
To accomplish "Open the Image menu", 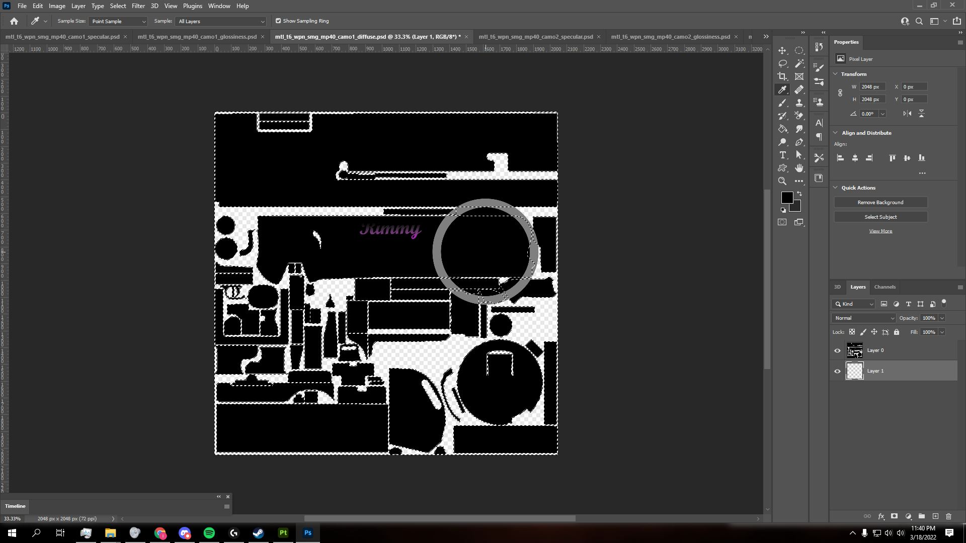I will click(57, 6).
